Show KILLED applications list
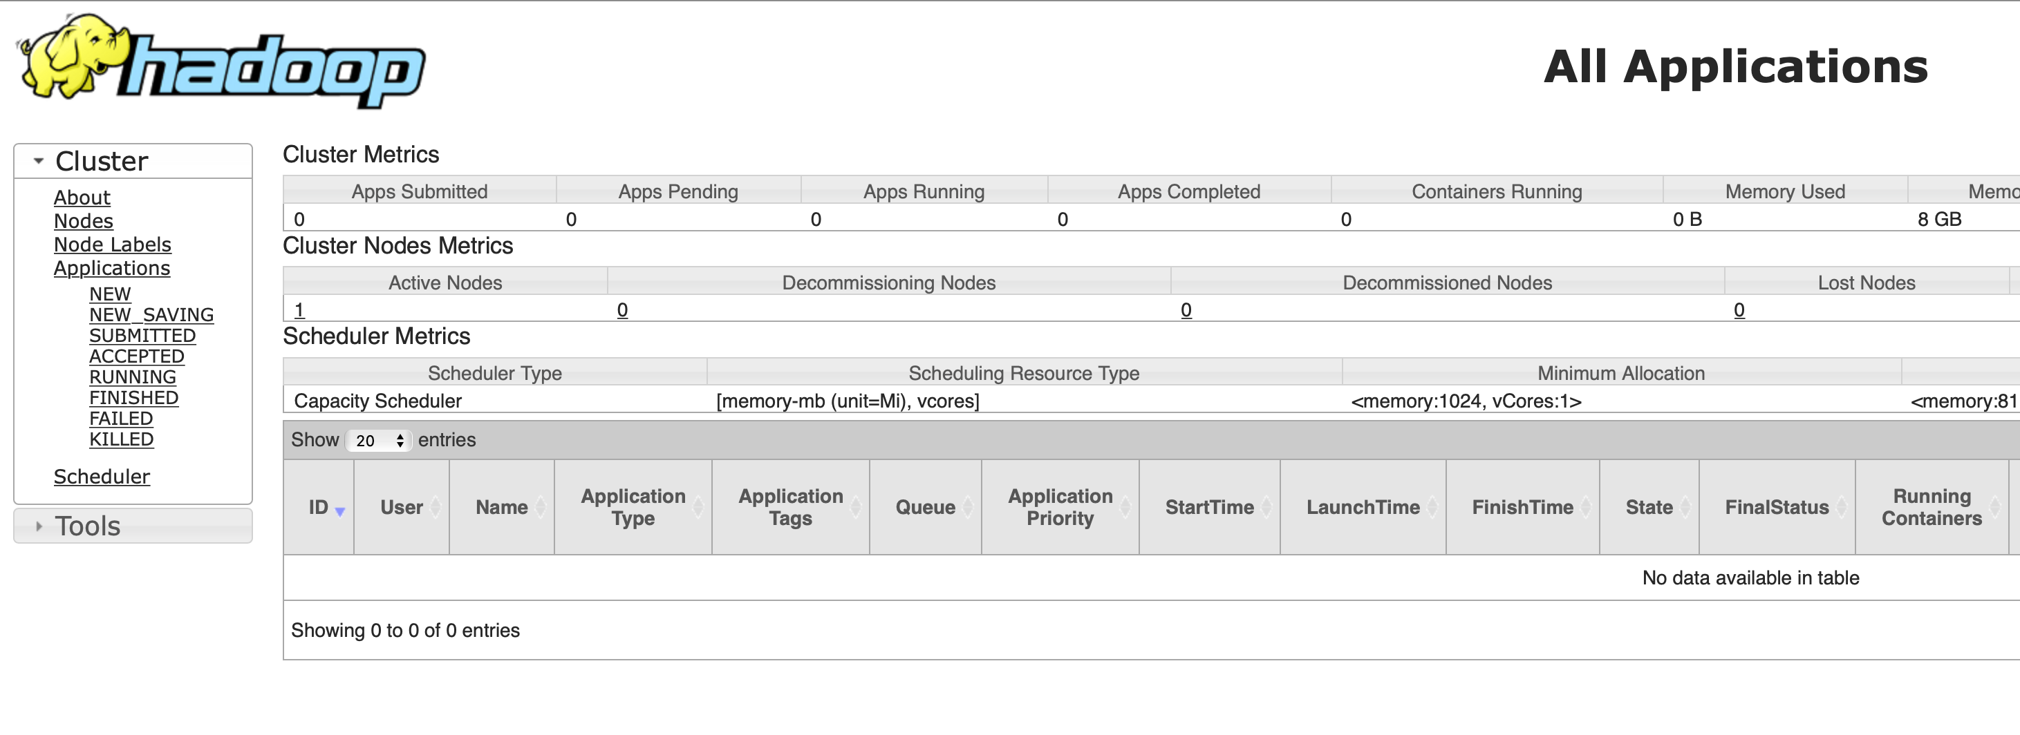This screenshot has width=2020, height=735. pyautogui.click(x=121, y=439)
